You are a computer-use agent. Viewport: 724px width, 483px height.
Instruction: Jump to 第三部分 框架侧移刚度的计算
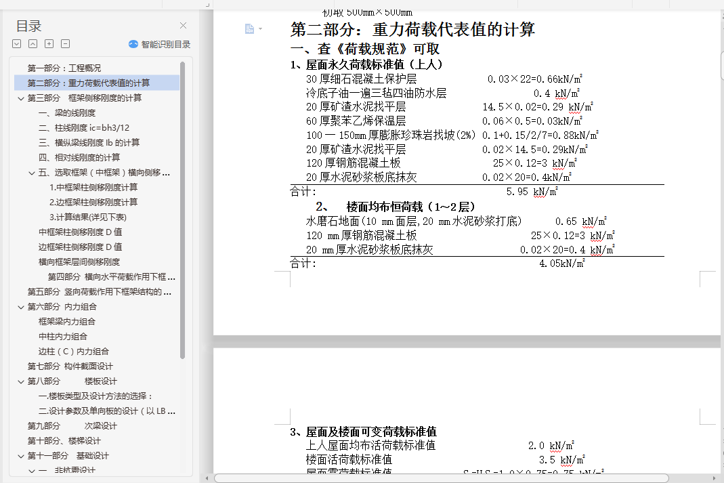click(85, 98)
